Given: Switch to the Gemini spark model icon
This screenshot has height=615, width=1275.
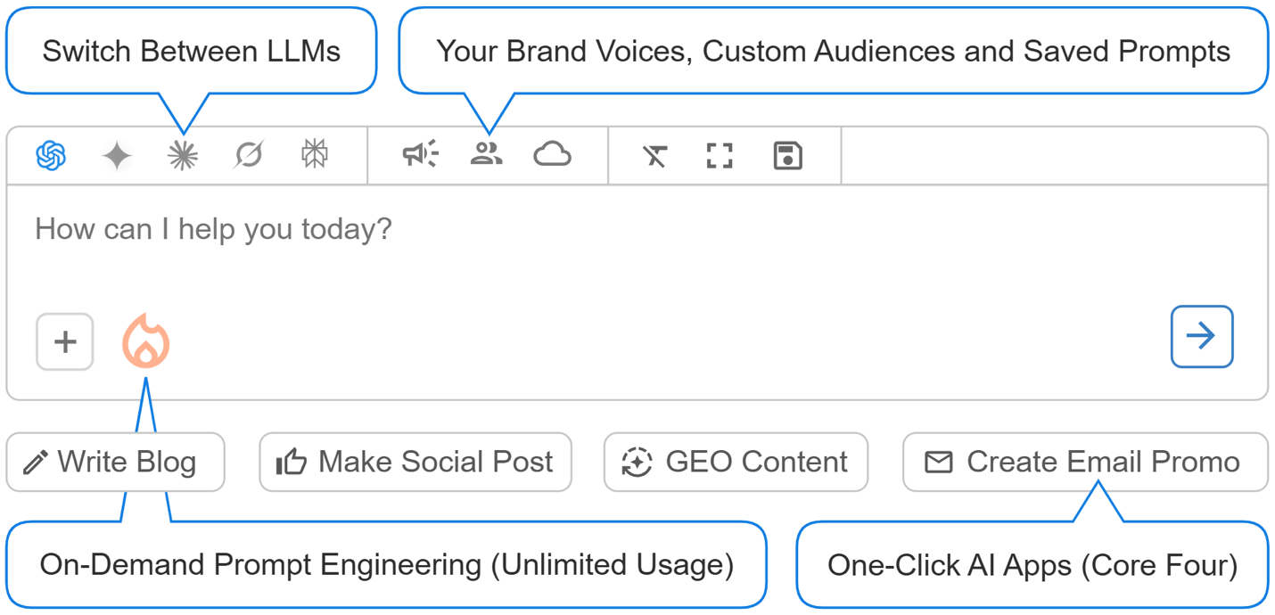Looking at the screenshot, I should point(117,154).
